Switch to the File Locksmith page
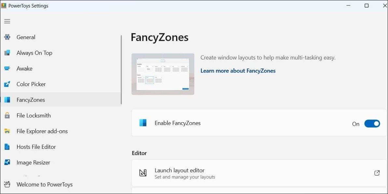The image size is (388, 194). (34, 115)
